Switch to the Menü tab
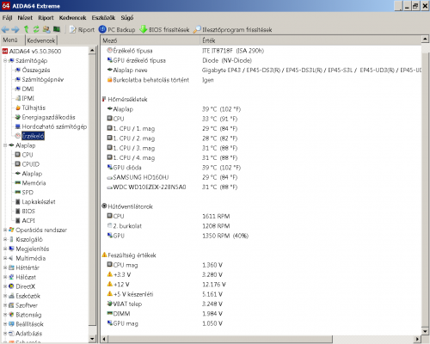430x344 pixels. (x=10, y=40)
